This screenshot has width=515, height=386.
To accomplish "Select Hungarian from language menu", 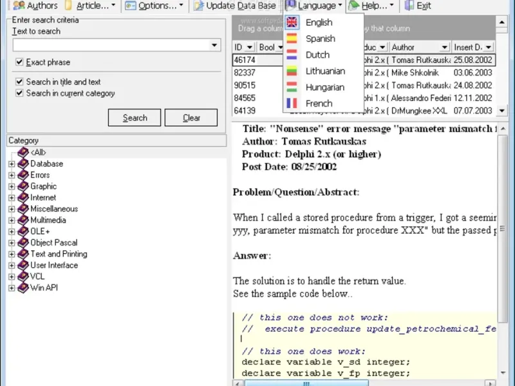I will click(x=324, y=87).
